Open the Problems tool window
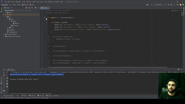 coord(32,96)
